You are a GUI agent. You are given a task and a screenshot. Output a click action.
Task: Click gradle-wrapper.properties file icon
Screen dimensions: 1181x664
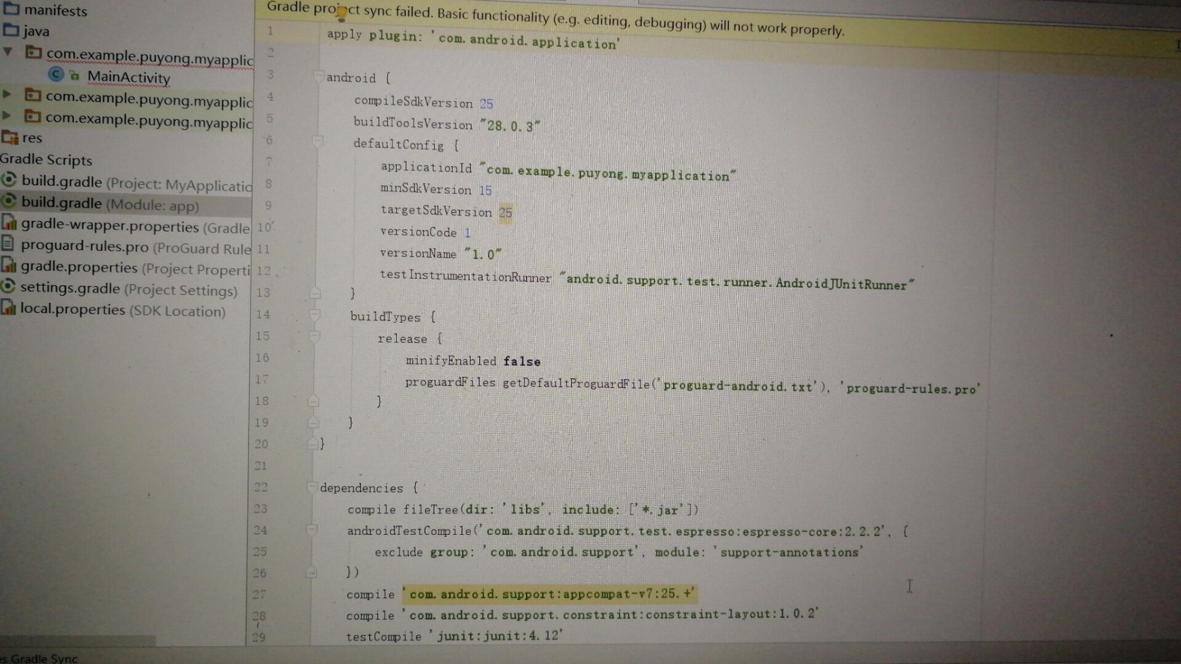coord(9,222)
